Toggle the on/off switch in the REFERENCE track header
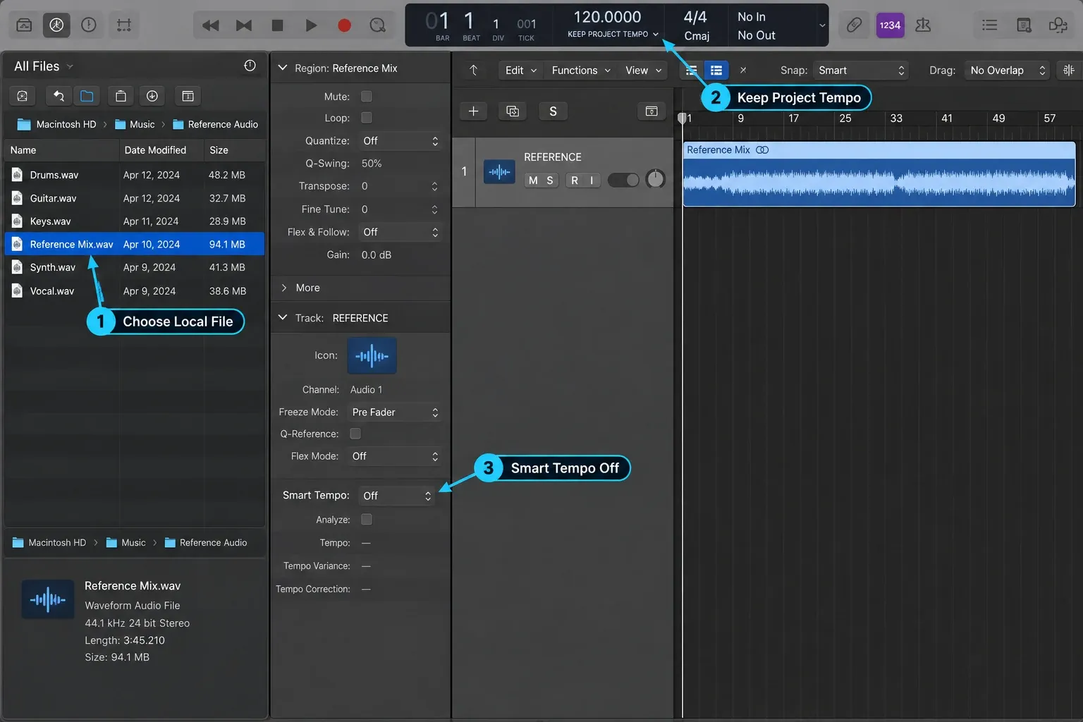 click(x=623, y=180)
